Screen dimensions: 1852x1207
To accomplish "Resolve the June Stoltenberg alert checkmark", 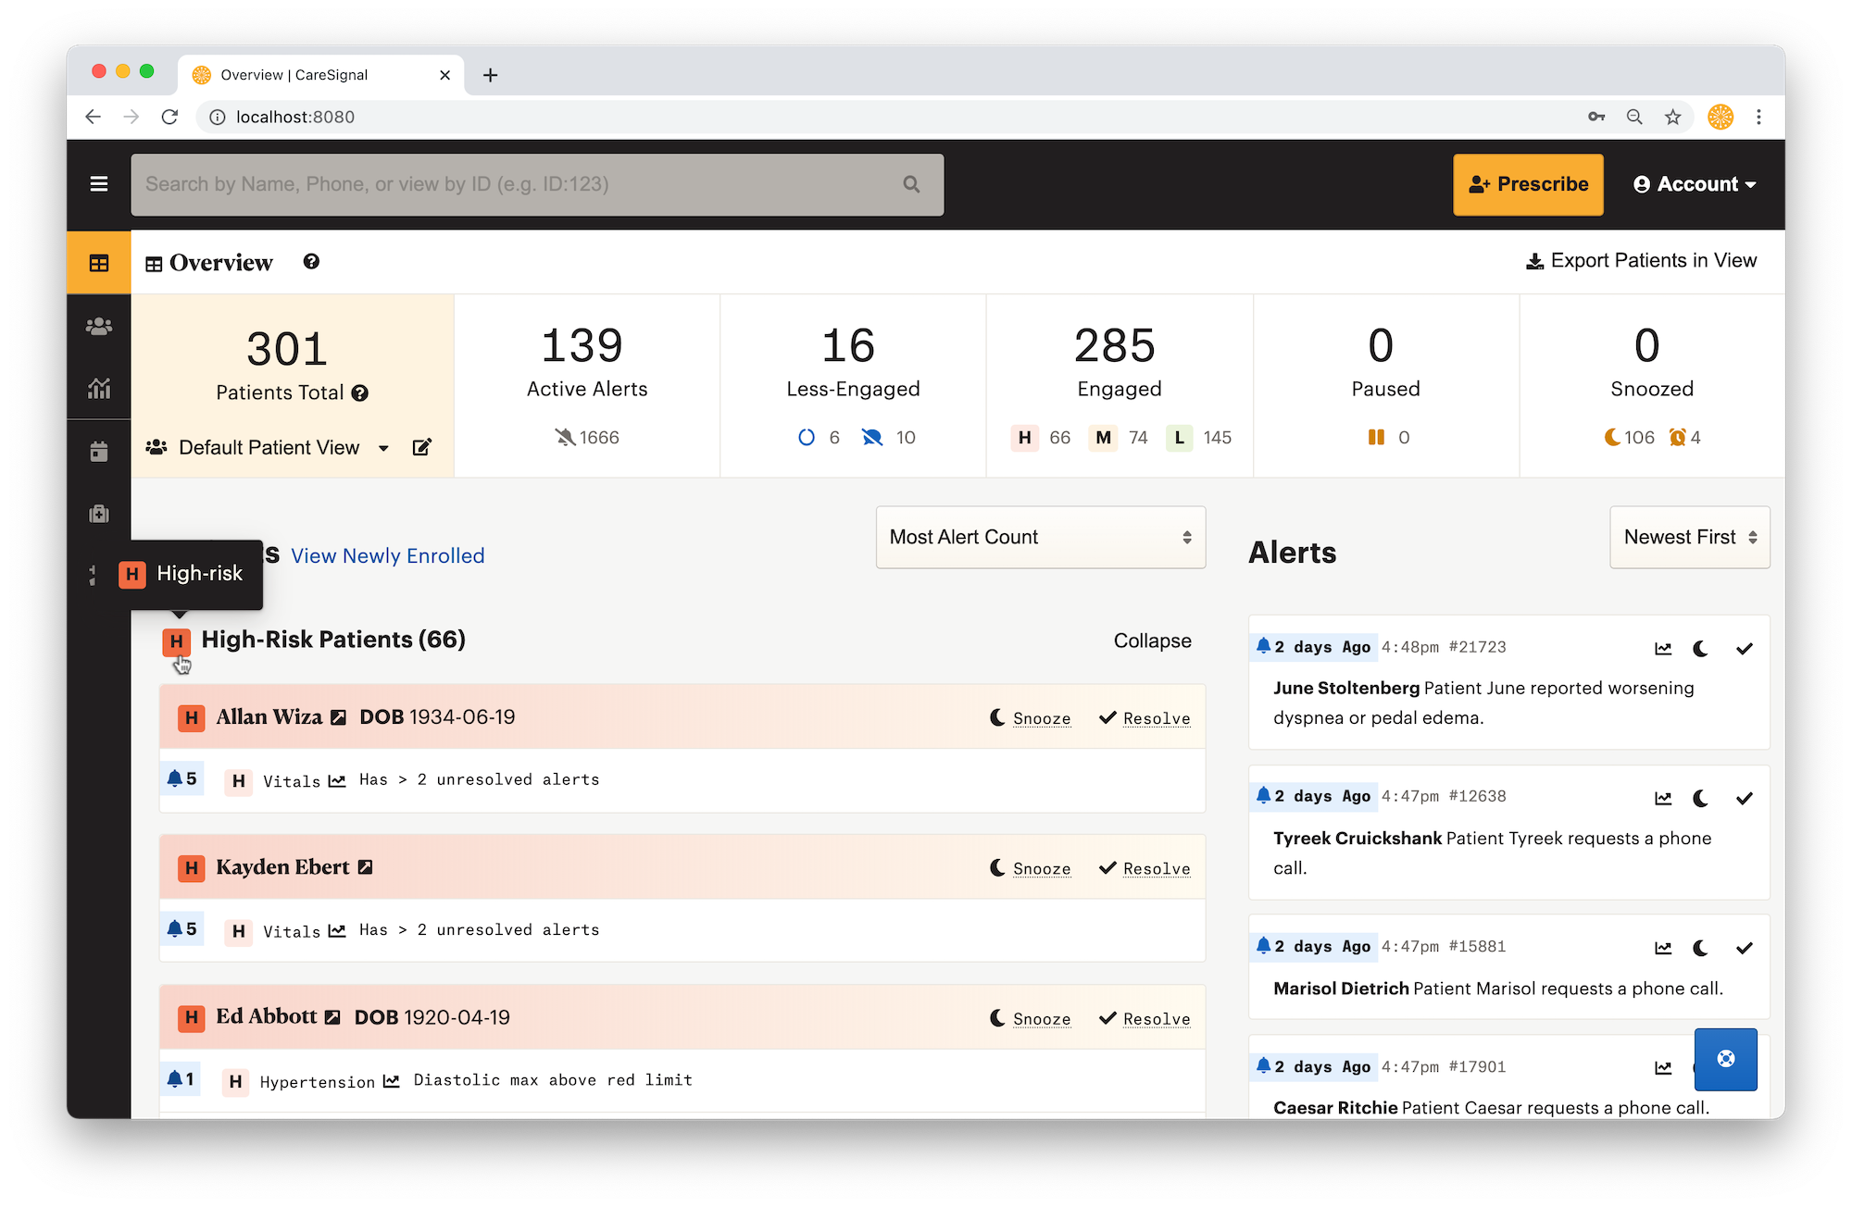I will [1745, 649].
